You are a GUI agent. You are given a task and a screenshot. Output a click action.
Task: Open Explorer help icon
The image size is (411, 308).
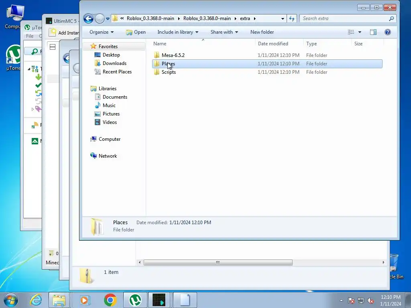(388, 32)
